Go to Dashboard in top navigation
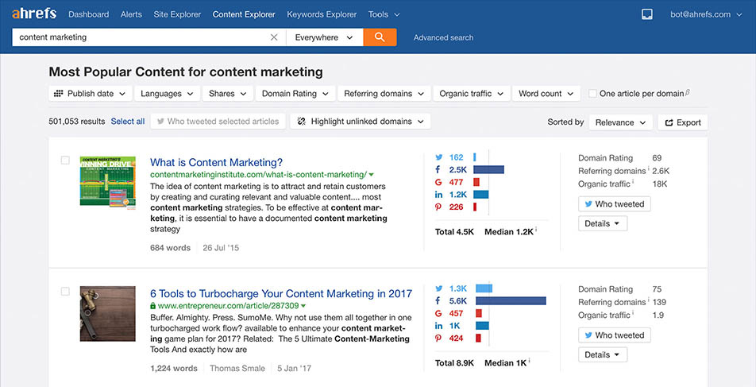 89,14
